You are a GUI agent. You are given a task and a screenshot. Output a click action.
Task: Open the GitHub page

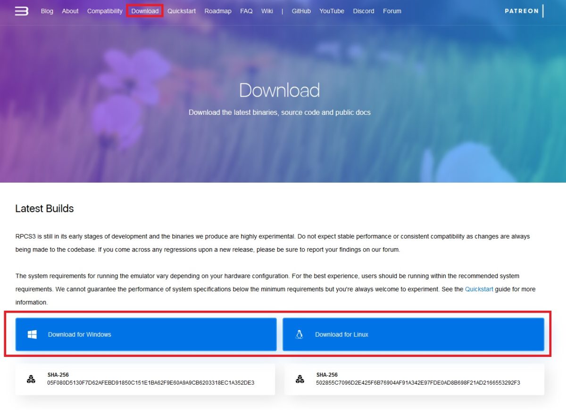pos(301,11)
